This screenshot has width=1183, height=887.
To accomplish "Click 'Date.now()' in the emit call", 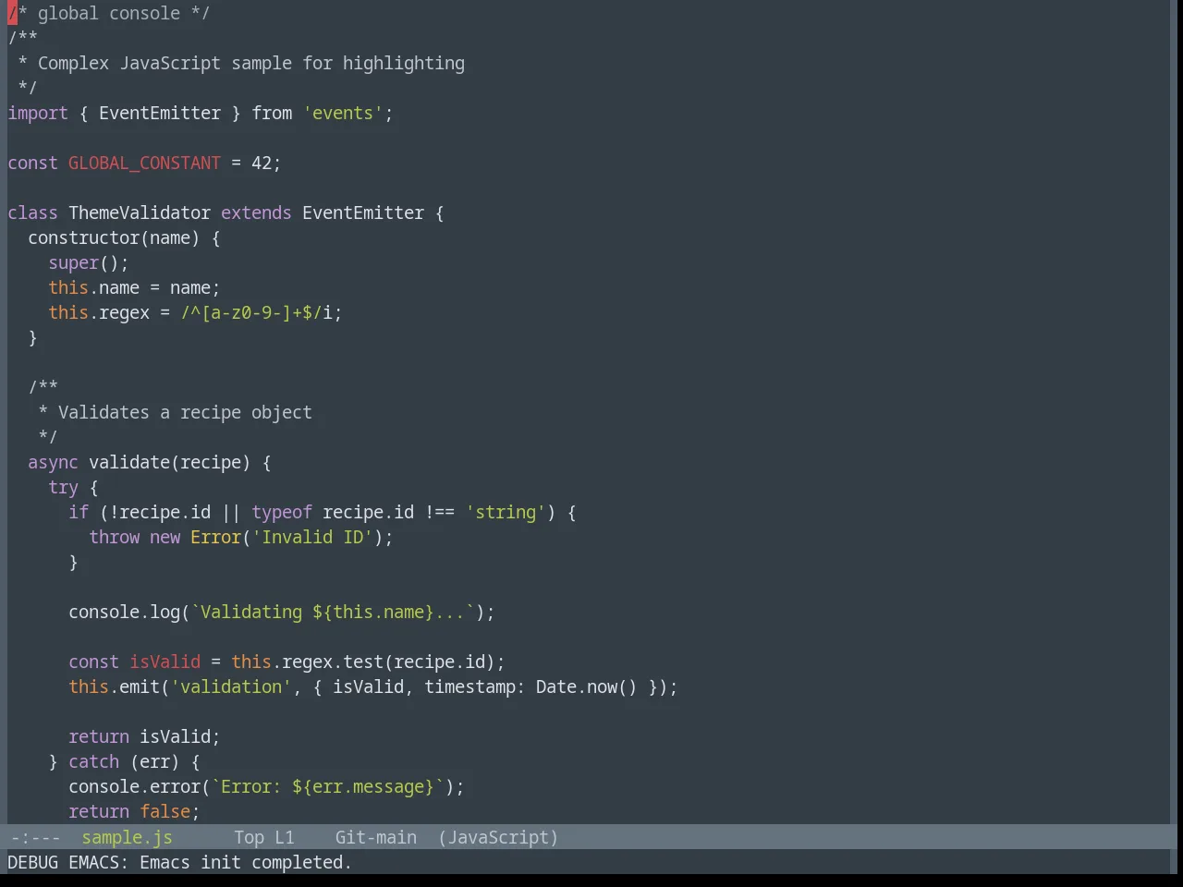I will 587,687.
